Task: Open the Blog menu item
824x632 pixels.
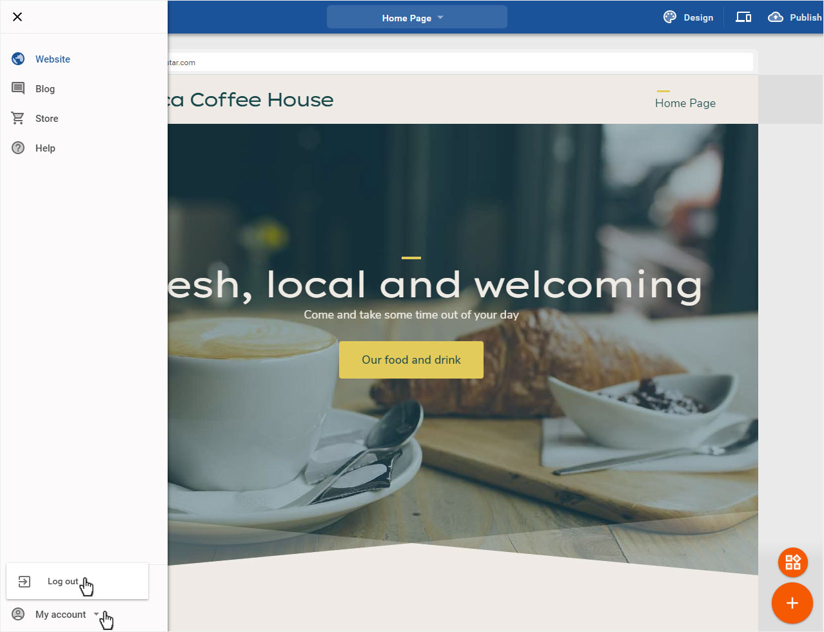Action: pos(45,89)
